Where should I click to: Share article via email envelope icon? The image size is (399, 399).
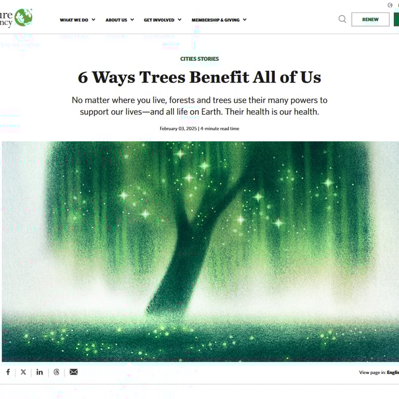pyautogui.click(x=74, y=372)
